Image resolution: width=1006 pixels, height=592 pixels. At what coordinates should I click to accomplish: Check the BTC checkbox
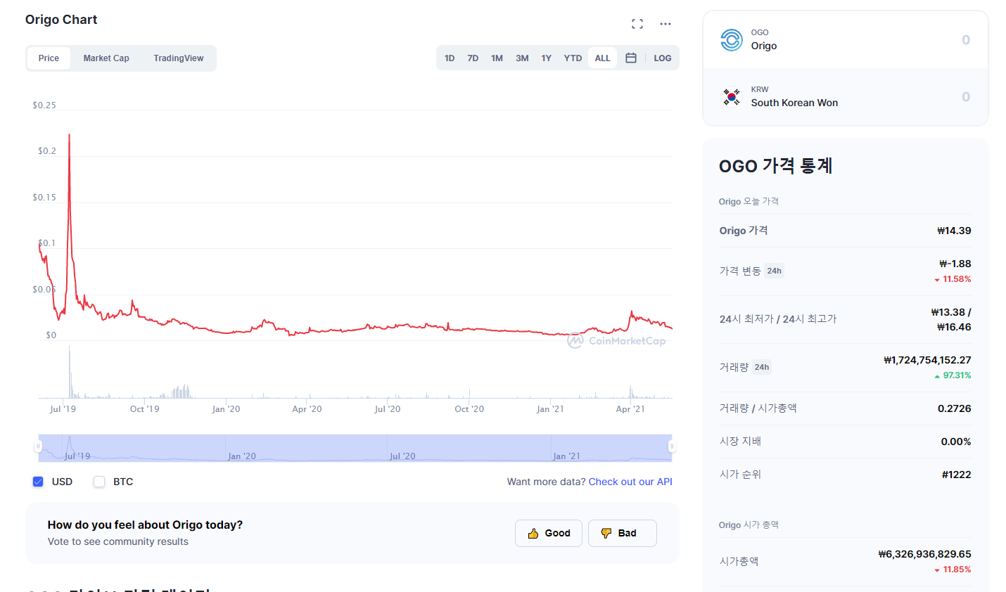[x=99, y=482]
